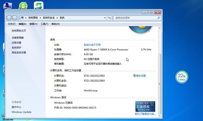Image resolution: width=203 pixels, height=121 pixels.
Task: Click the refresh icon beside address bar
Action: [x=110, y=18]
